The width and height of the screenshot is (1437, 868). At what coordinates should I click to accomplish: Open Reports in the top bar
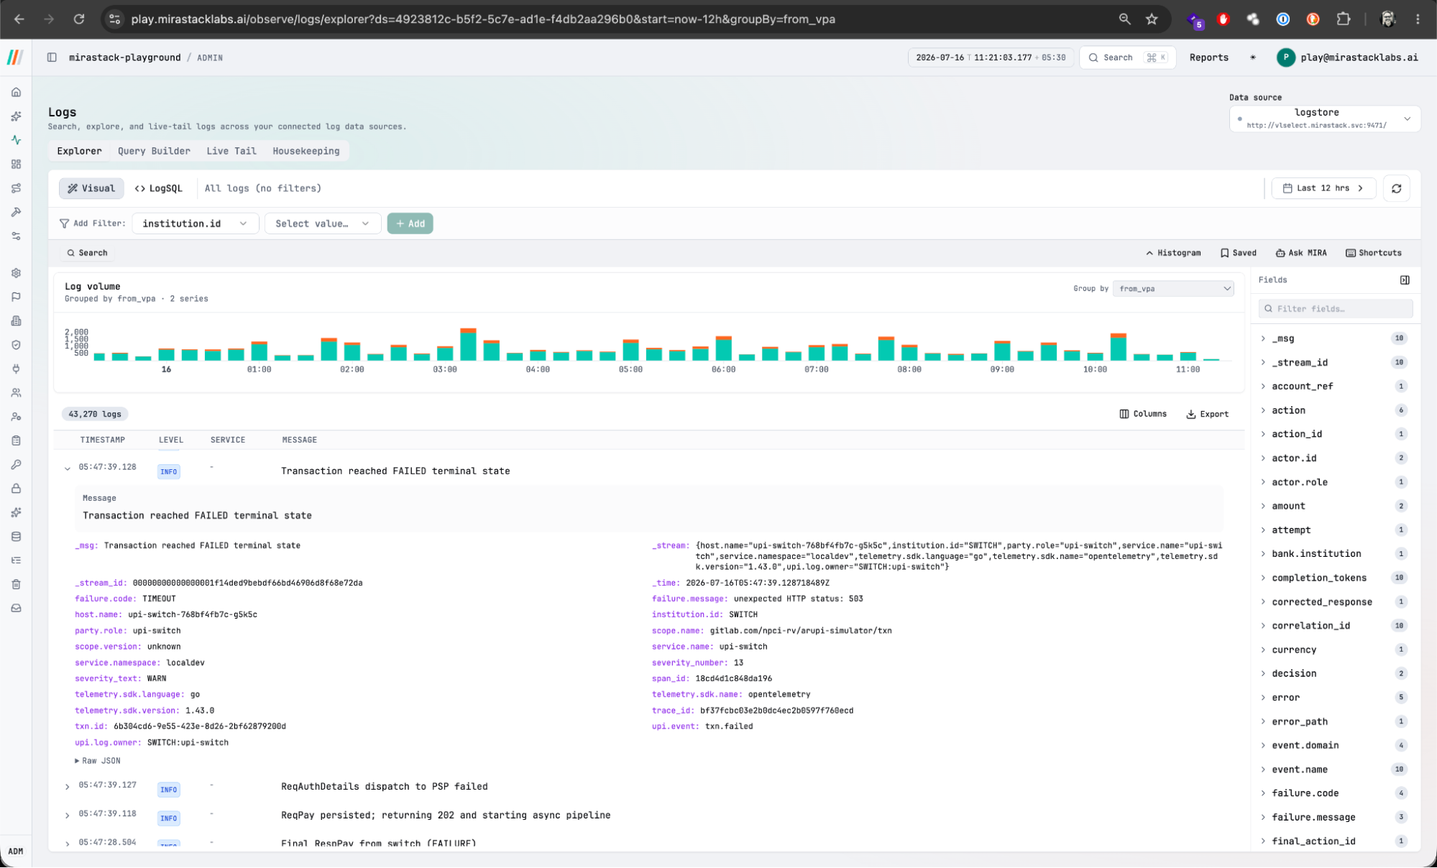[1209, 57]
